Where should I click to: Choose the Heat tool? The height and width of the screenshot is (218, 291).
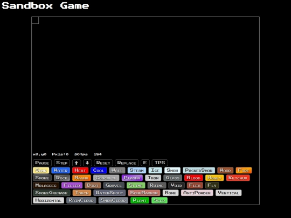click(x=80, y=170)
